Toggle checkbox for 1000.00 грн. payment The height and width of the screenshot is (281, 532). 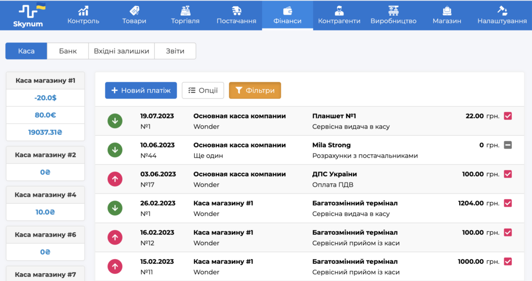pos(508,262)
